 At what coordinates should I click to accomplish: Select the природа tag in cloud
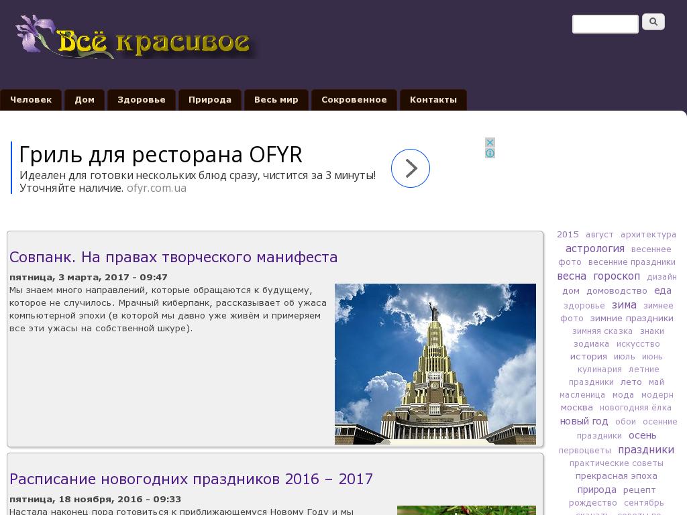point(596,490)
